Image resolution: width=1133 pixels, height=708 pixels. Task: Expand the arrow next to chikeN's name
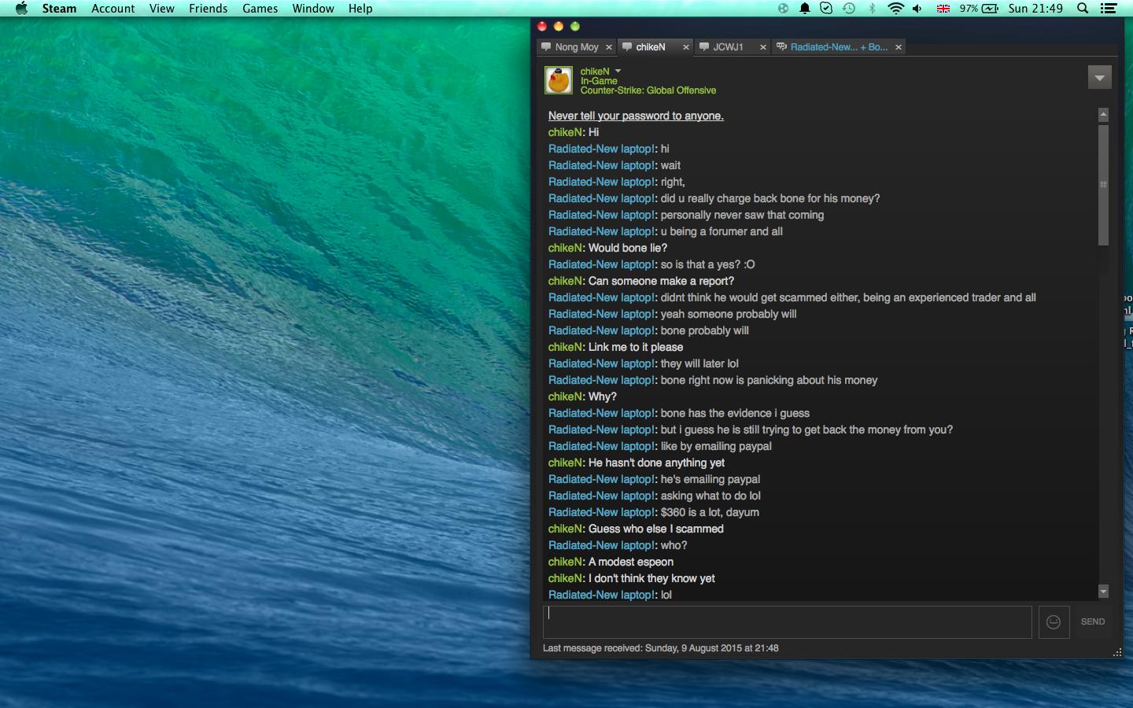coord(618,71)
